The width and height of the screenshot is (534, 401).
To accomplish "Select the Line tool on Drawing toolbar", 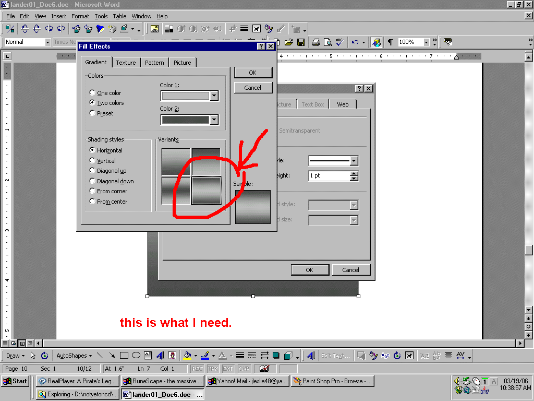I will click(100, 356).
